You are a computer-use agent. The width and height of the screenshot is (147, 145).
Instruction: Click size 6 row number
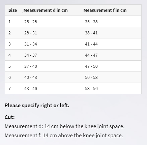point(9,77)
